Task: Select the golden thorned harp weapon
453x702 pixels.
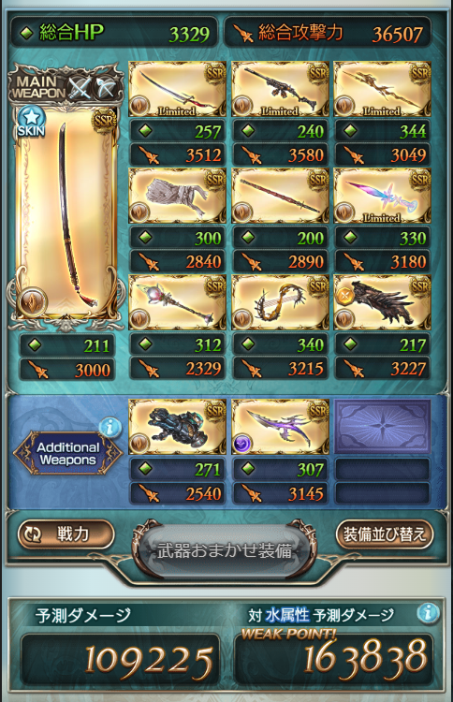Action: (x=280, y=302)
